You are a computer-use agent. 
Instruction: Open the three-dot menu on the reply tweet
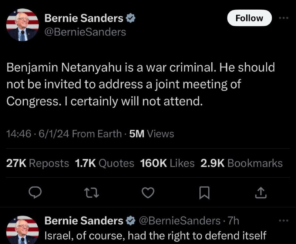coord(284,220)
